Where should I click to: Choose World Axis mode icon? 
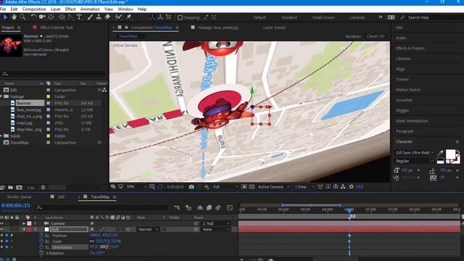160,17
